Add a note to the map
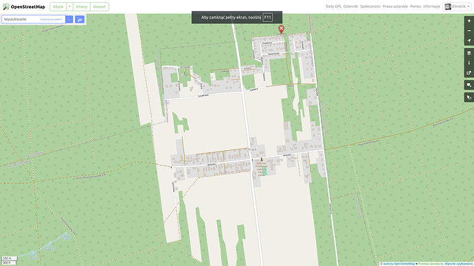 (x=469, y=85)
